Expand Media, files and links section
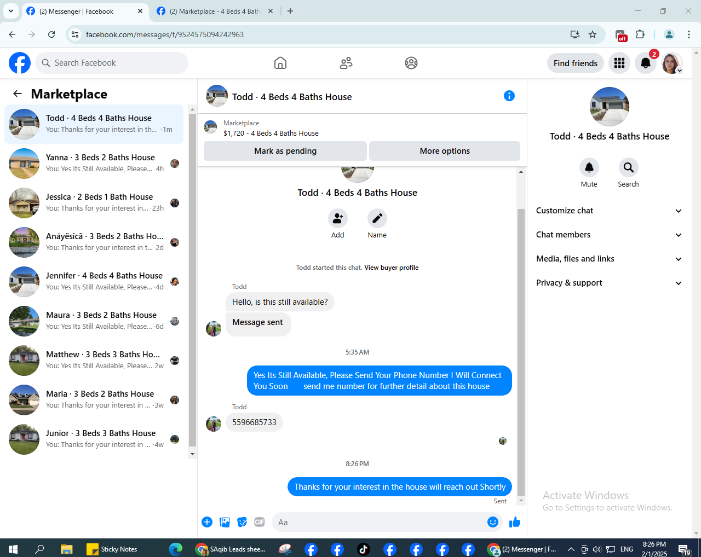 click(609, 259)
